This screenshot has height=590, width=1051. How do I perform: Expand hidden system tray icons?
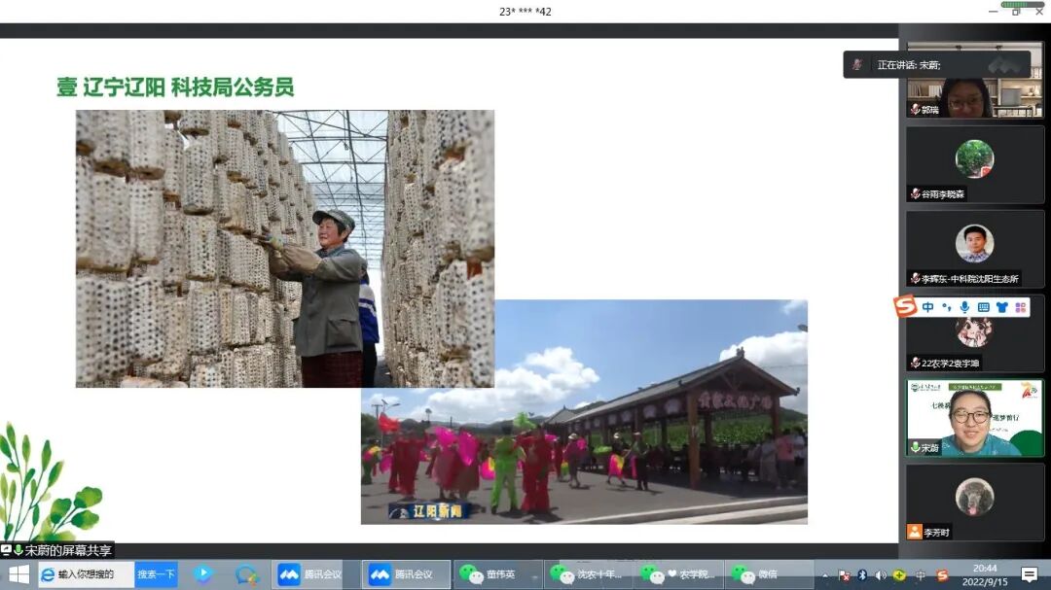pos(825,575)
